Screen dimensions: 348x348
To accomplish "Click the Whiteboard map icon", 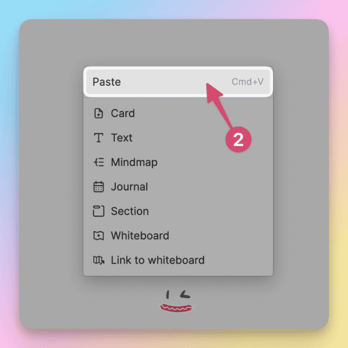I will tap(99, 235).
